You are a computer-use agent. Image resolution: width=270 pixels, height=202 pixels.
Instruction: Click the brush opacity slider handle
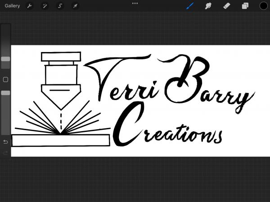pyautogui.click(x=5, y=93)
